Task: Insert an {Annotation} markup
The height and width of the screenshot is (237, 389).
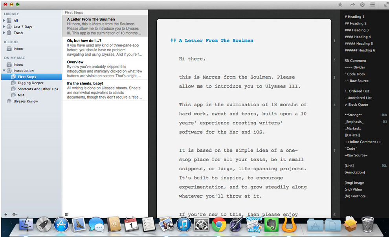Action: click(x=354, y=172)
